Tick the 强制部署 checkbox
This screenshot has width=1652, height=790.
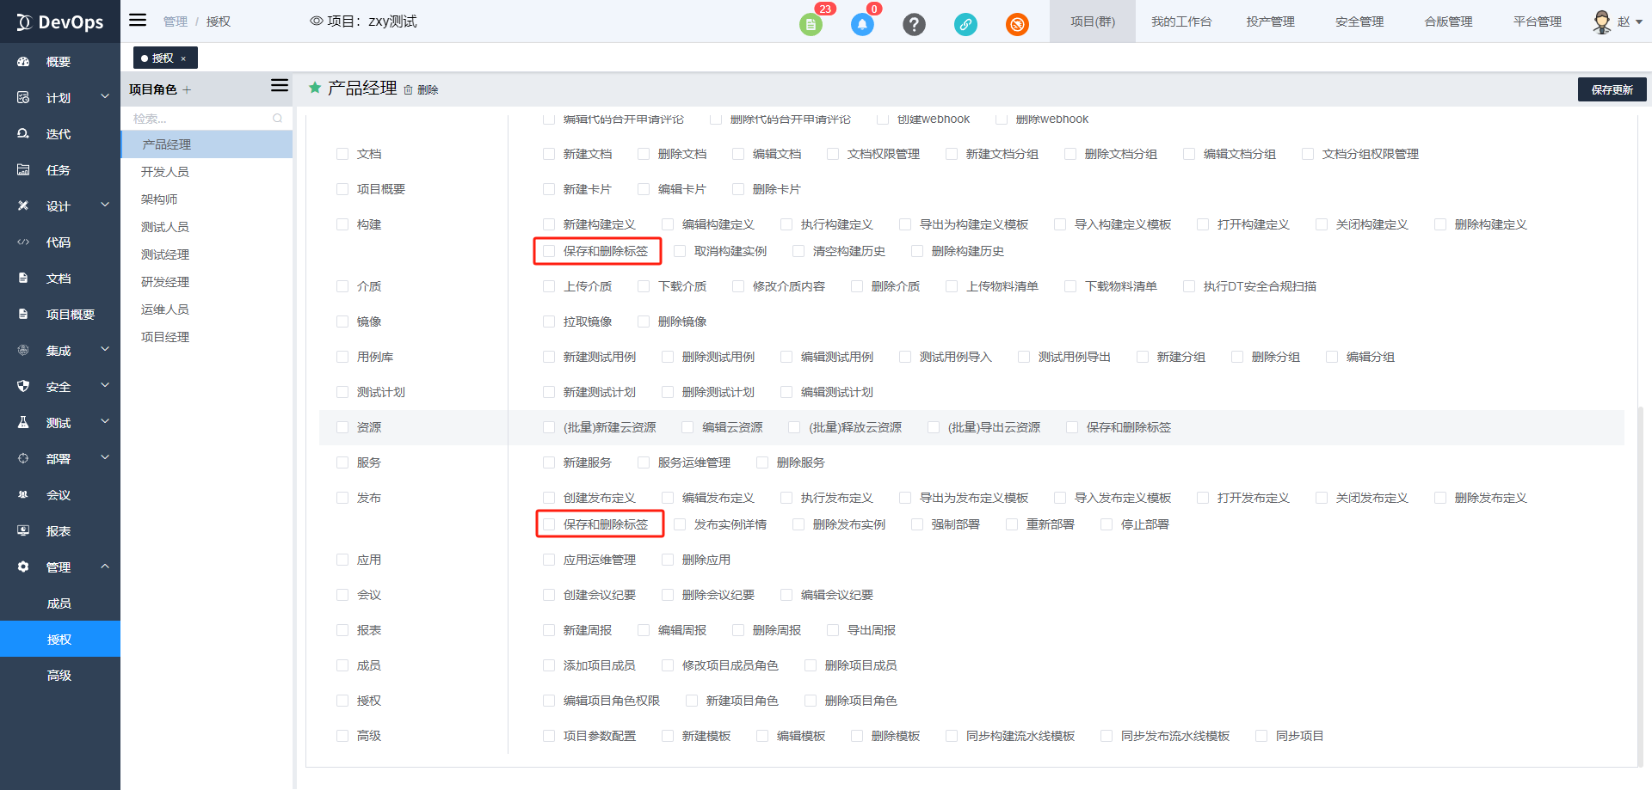[x=917, y=524]
